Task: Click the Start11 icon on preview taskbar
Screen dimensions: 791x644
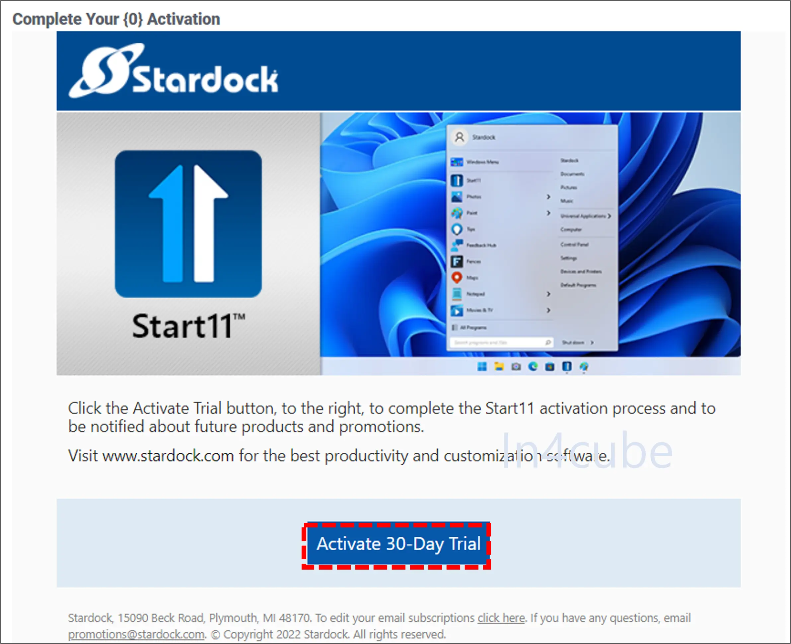Action: [567, 367]
